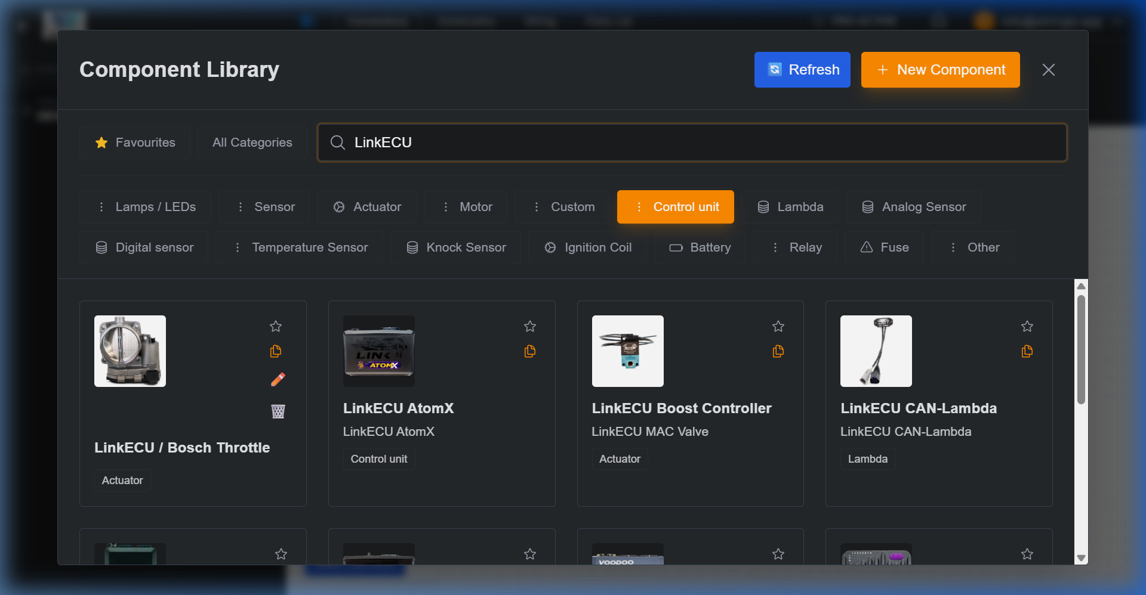Click the plus icon on New Component
The image size is (1146, 595).
pyautogui.click(x=883, y=70)
